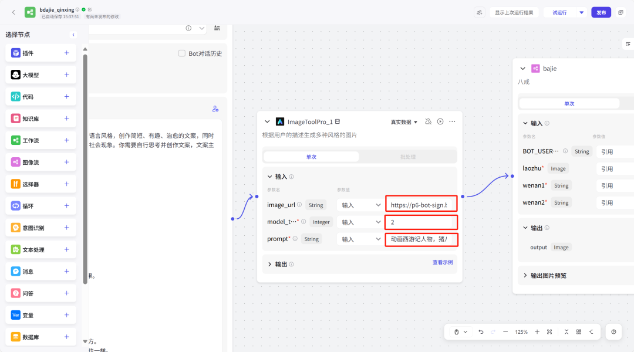
Task: Click the 试运行 button
Action: click(x=560, y=12)
